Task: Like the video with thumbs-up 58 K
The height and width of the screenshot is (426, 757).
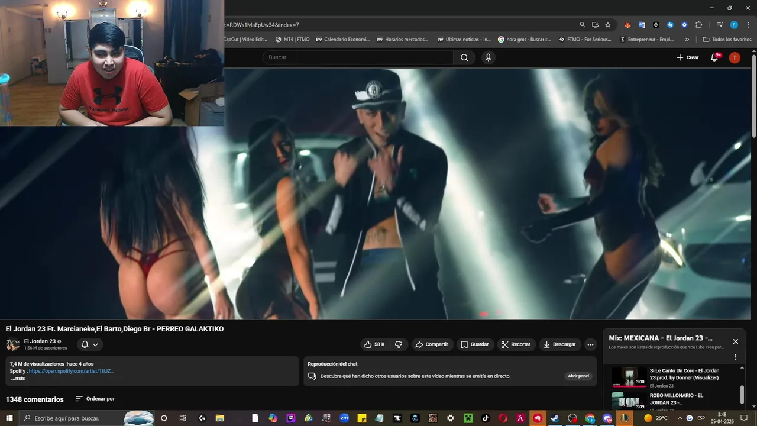Action: coord(375,344)
